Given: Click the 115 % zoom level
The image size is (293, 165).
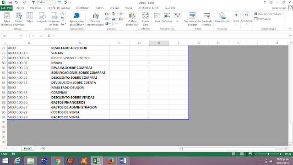Looking at the screenshot, I should pos(288,154).
